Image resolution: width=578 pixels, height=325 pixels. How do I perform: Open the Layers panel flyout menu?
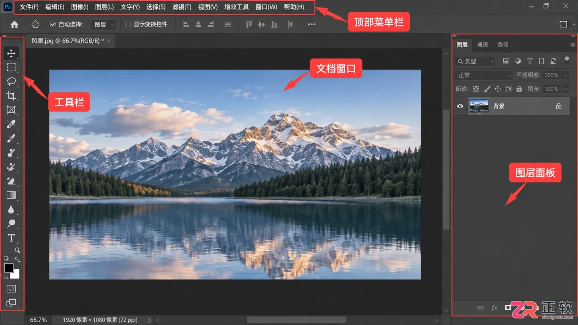[x=572, y=45]
